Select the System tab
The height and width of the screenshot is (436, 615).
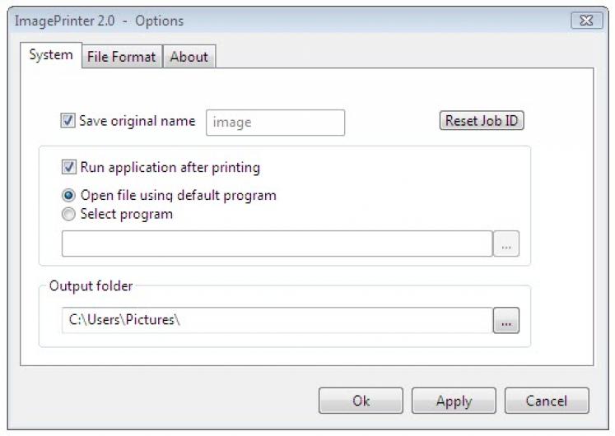(x=50, y=55)
